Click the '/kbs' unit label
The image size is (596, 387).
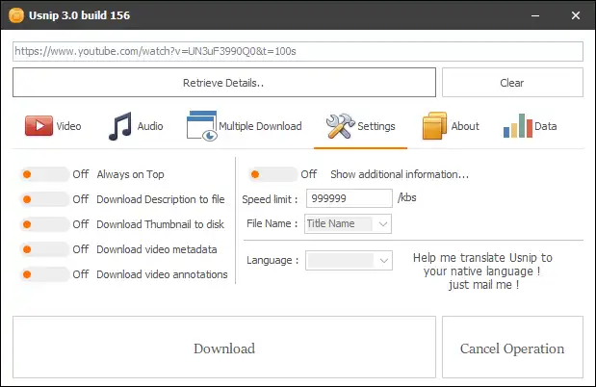(x=407, y=197)
